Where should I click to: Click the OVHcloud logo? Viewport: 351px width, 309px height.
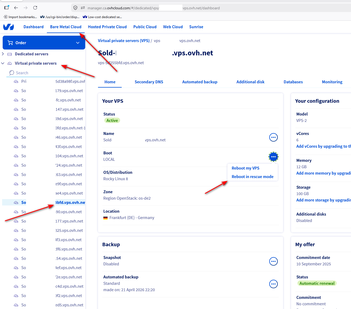(x=9, y=27)
